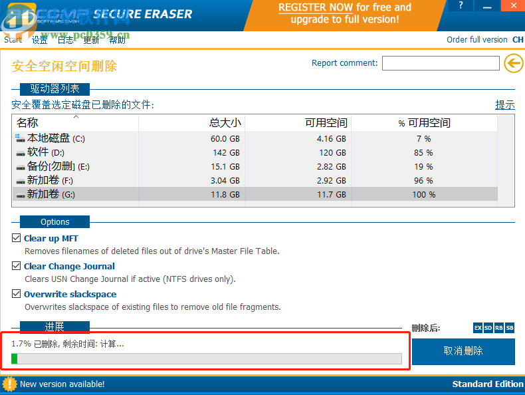
Task: Open the Start menu item
Action: point(13,40)
